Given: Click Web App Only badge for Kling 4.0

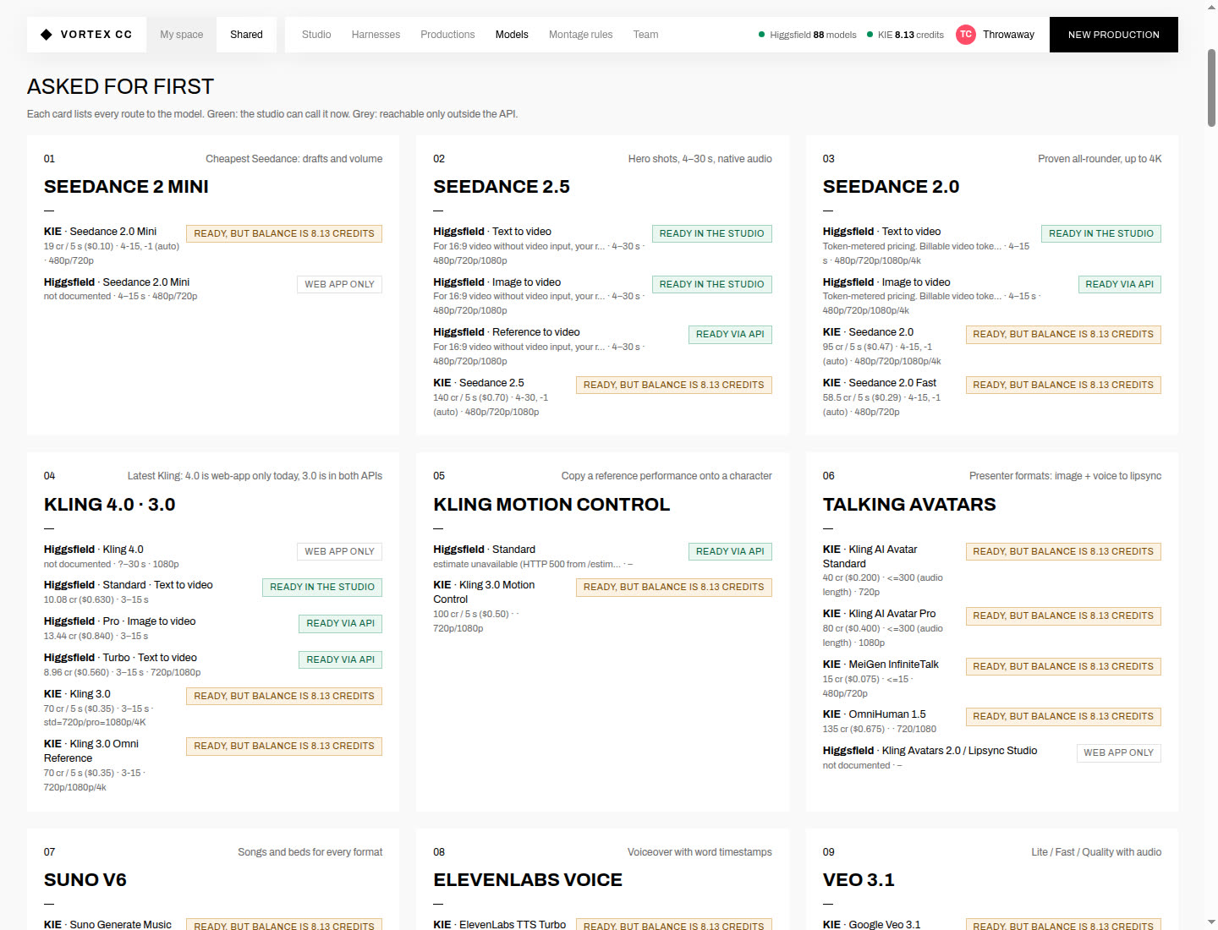Looking at the screenshot, I should tap(339, 551).
